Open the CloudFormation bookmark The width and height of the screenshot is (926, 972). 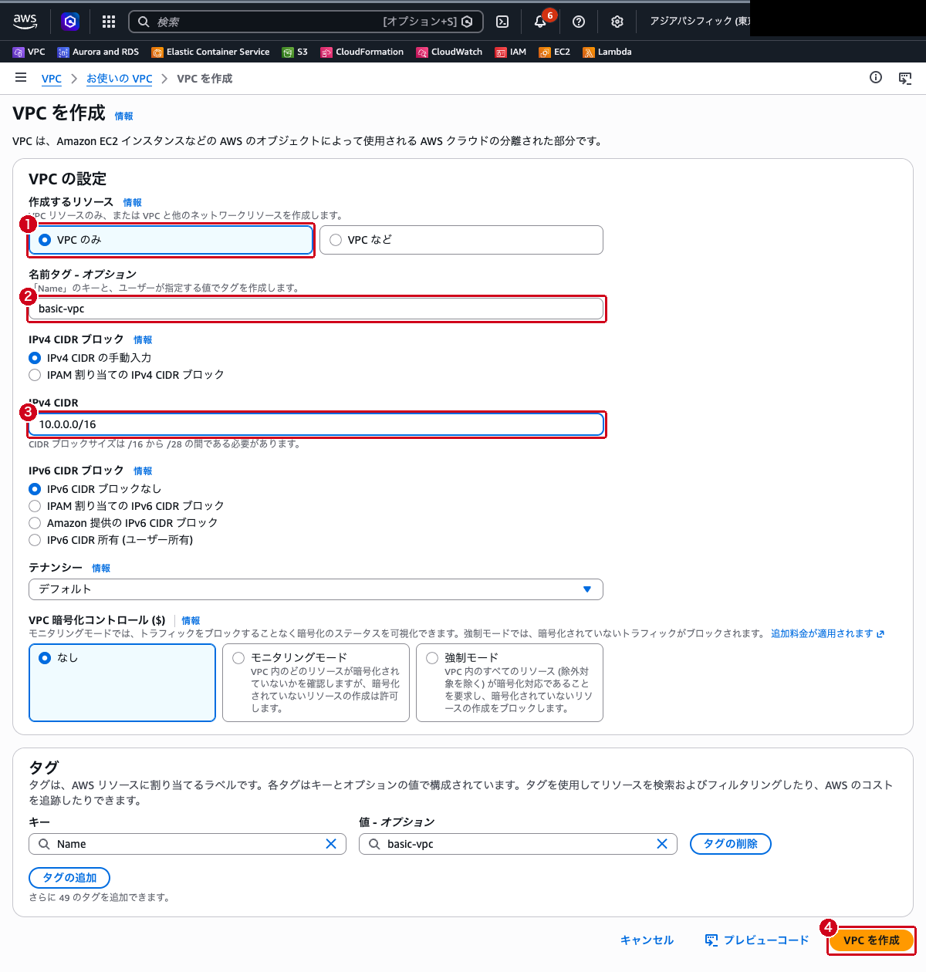362,52
